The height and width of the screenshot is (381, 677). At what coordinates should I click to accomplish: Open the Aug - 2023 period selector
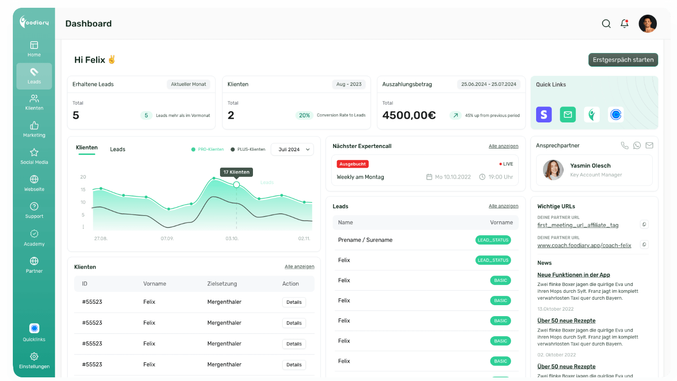point(349,84)
